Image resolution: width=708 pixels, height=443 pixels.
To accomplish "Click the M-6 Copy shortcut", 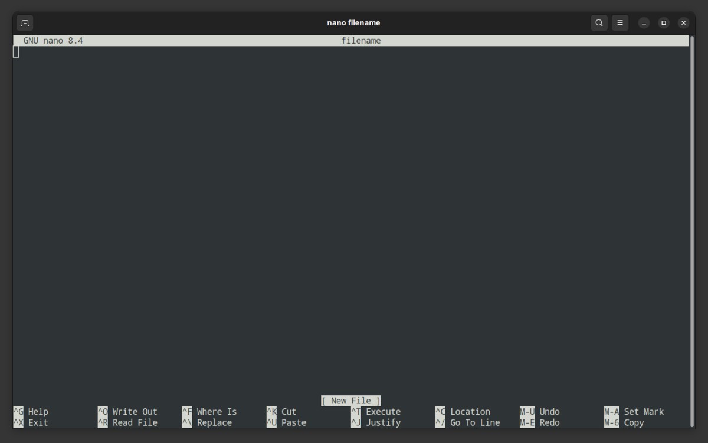I will coord(624,422).
